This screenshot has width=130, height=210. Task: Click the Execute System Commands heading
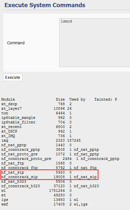[45, 5]
